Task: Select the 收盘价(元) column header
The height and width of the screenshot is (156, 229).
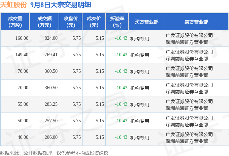Action: 71,22
